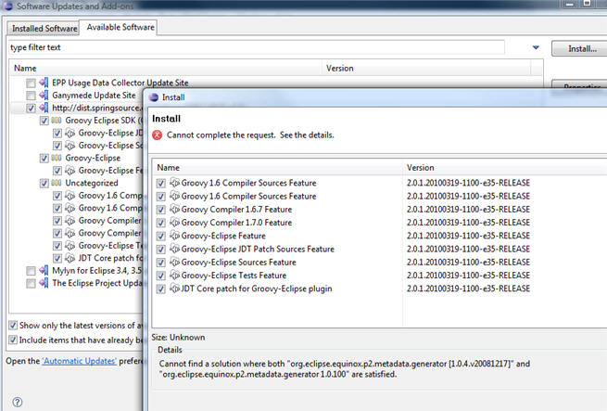Click the Ganymede Update Site icon
The image size is (607, 411).
click(44, 95)
